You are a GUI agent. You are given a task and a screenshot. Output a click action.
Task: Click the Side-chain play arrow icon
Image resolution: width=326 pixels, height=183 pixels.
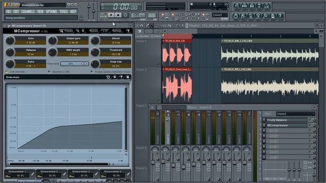[x=115, y=77]
